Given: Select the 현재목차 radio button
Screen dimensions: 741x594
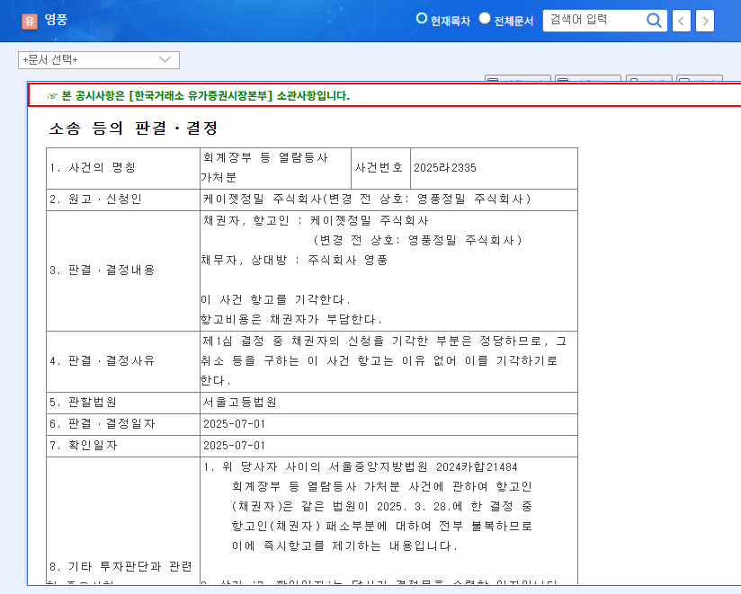Looking at the screenshot, I should tap(422, 19).
